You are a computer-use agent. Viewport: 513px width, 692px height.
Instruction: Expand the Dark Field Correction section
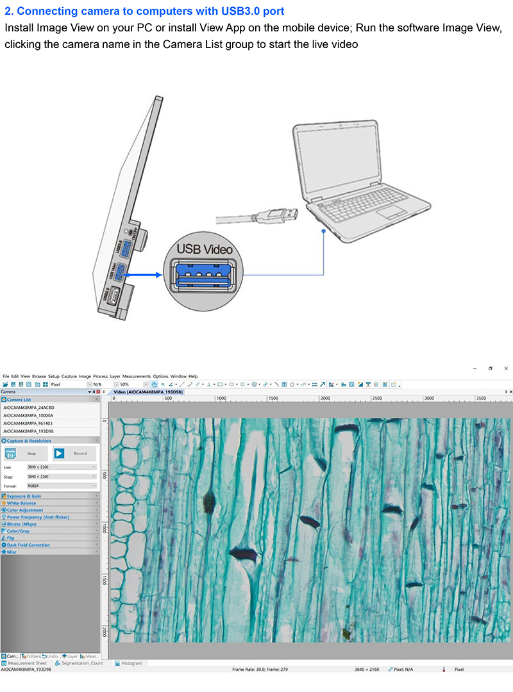(x=28, y=545)
